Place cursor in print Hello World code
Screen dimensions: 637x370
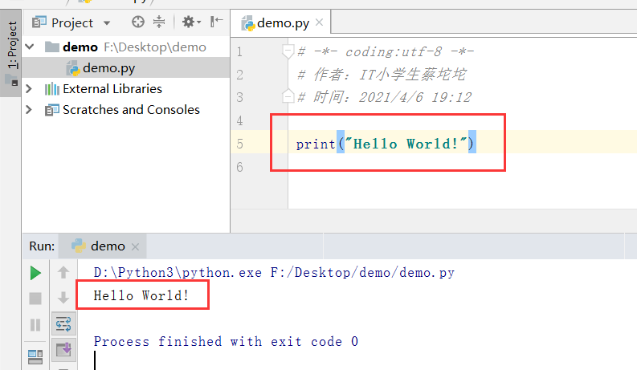(x=385, y=144)
